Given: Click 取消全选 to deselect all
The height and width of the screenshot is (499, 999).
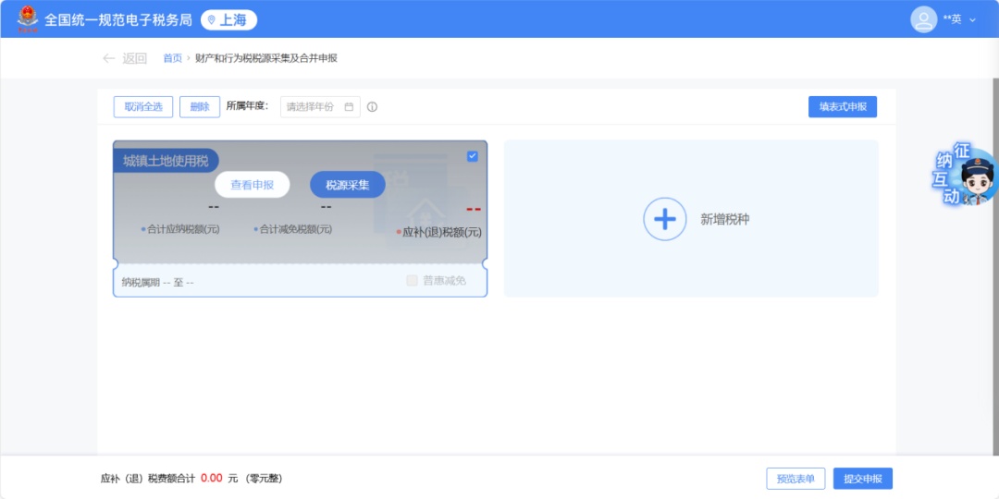Looking at the screenshot, I should [x=143, y=107].
